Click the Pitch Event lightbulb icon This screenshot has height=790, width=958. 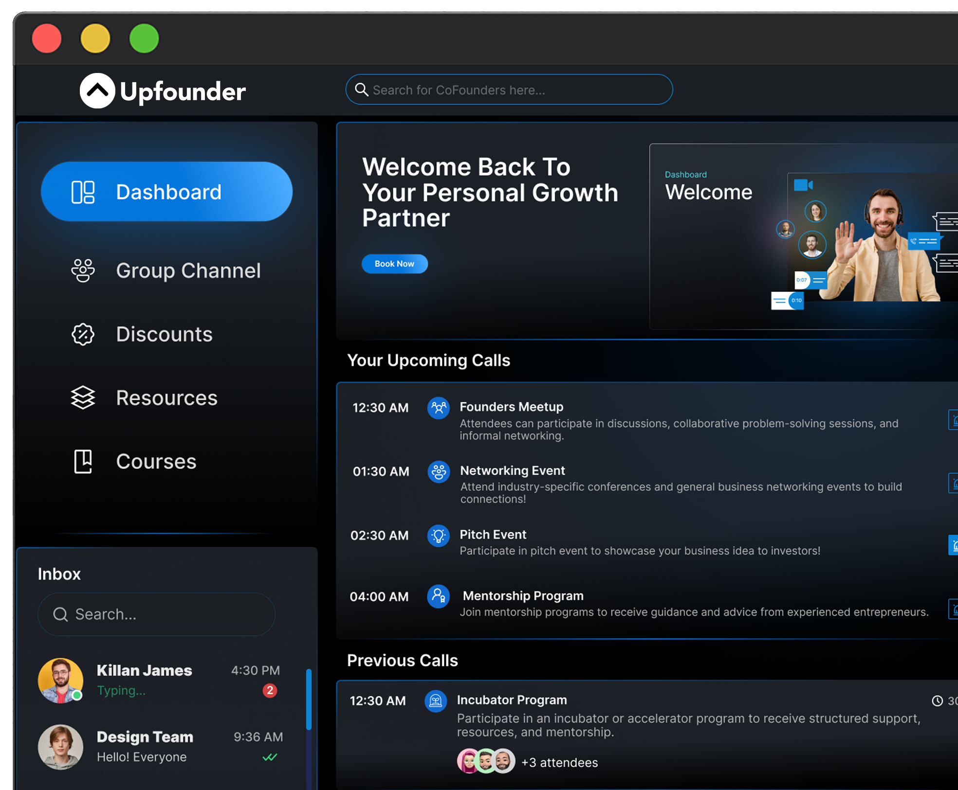coord(438,536)
